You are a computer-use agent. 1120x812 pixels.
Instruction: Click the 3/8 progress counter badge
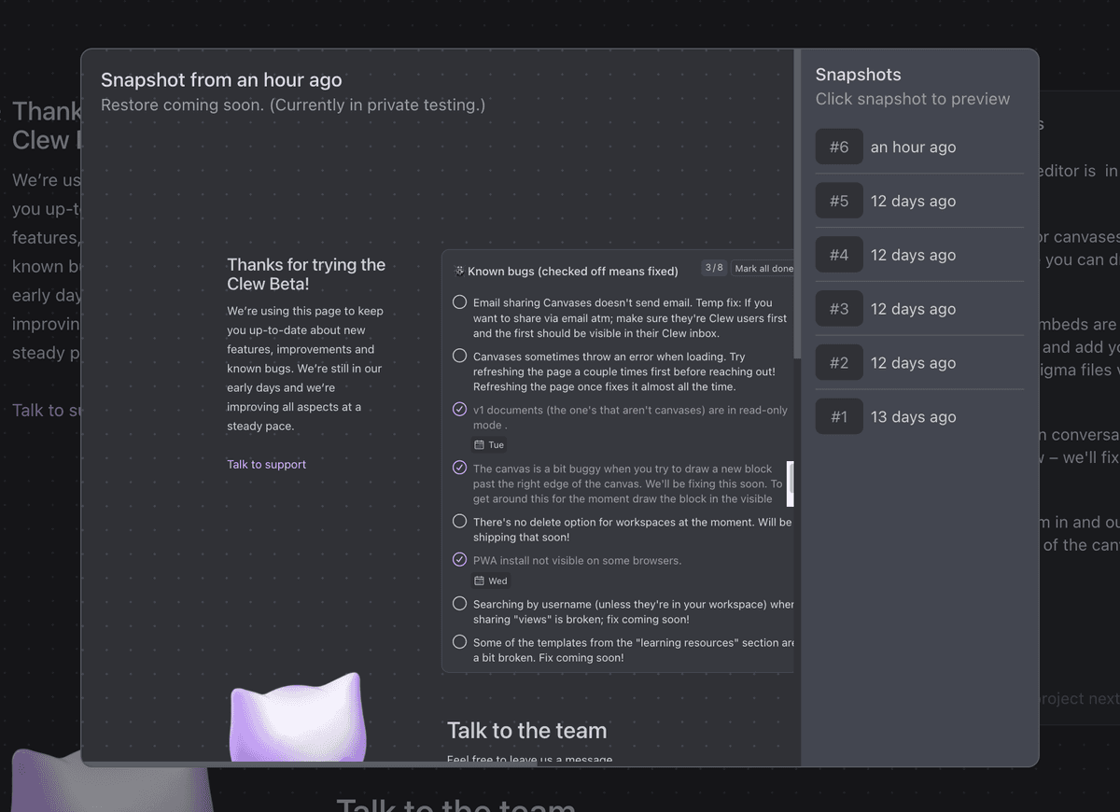[x=714, y=268]
